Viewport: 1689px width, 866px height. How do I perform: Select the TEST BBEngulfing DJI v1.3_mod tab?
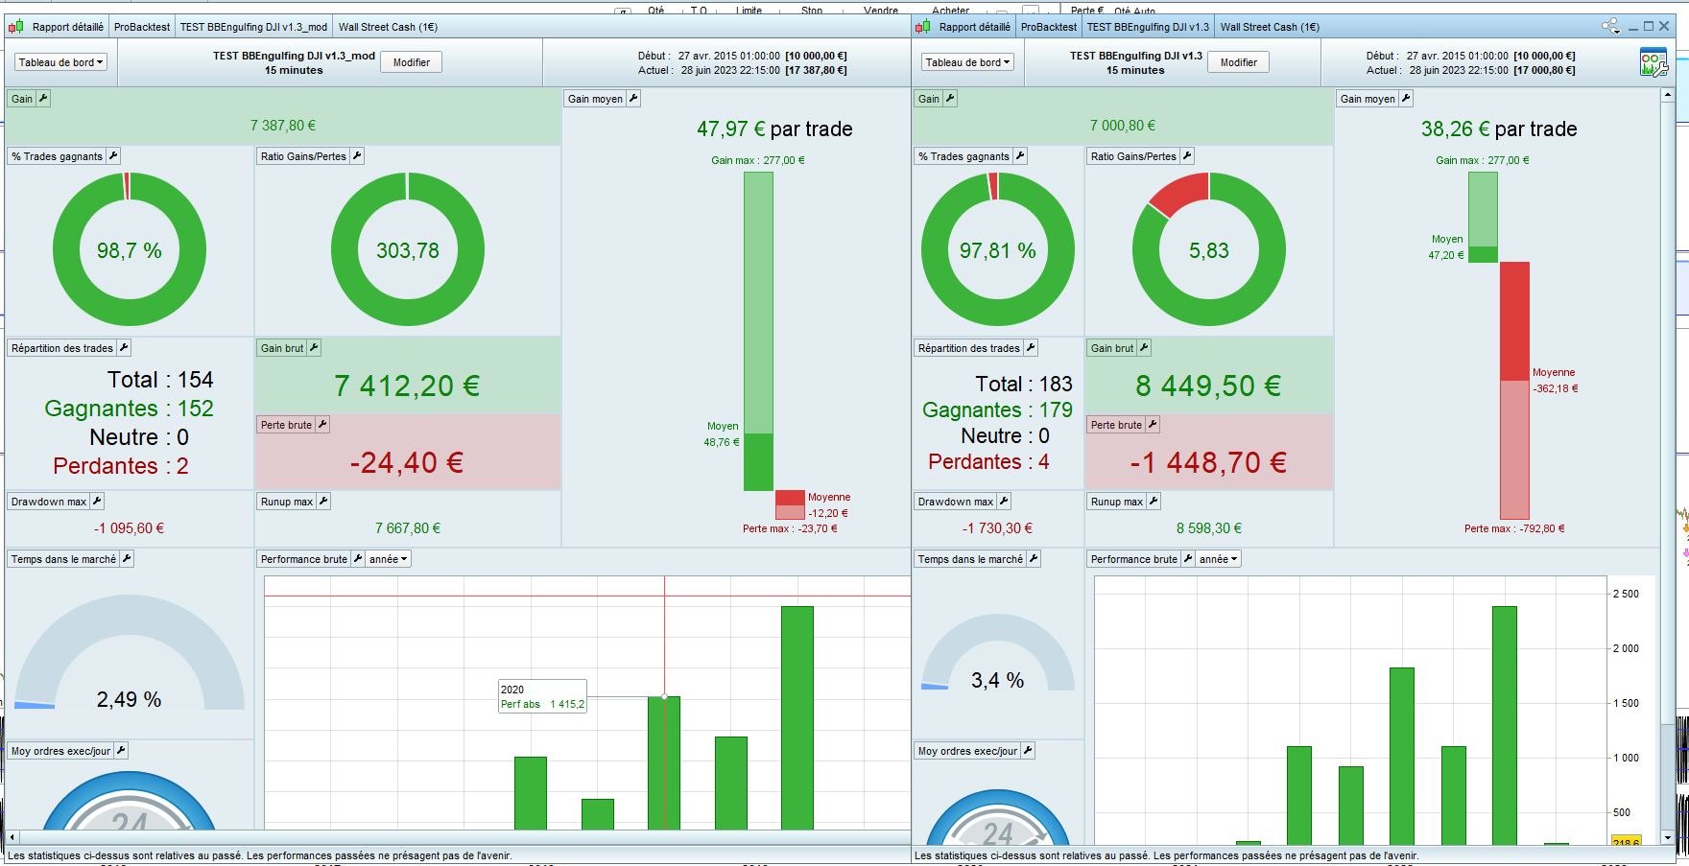tap(253, 27)
